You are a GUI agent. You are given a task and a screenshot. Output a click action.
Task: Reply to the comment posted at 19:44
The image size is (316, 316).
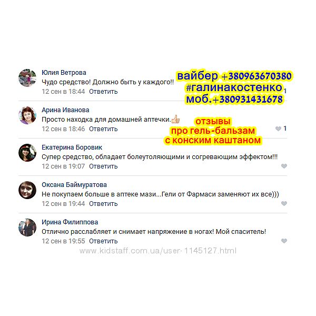point(103,204)
